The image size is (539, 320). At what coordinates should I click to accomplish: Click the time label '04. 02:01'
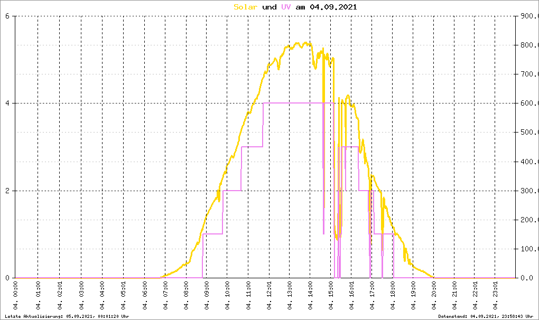(x=60, y=296)
